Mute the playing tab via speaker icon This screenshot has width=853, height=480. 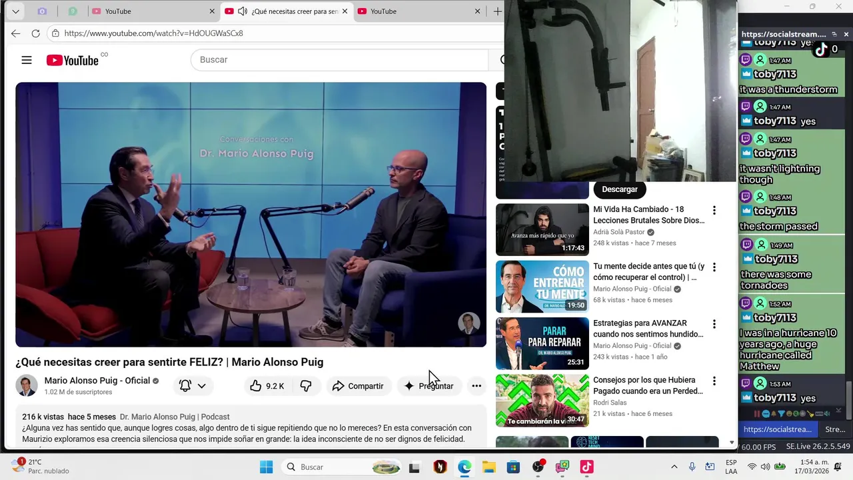coord(243,11)
